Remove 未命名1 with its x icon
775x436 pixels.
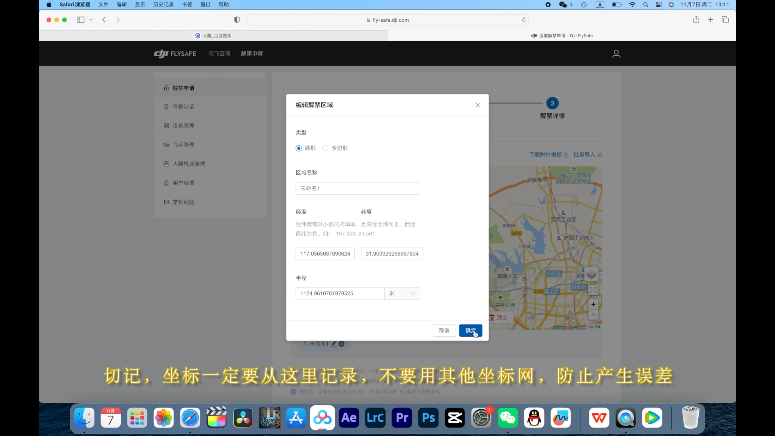pos(341,344)
